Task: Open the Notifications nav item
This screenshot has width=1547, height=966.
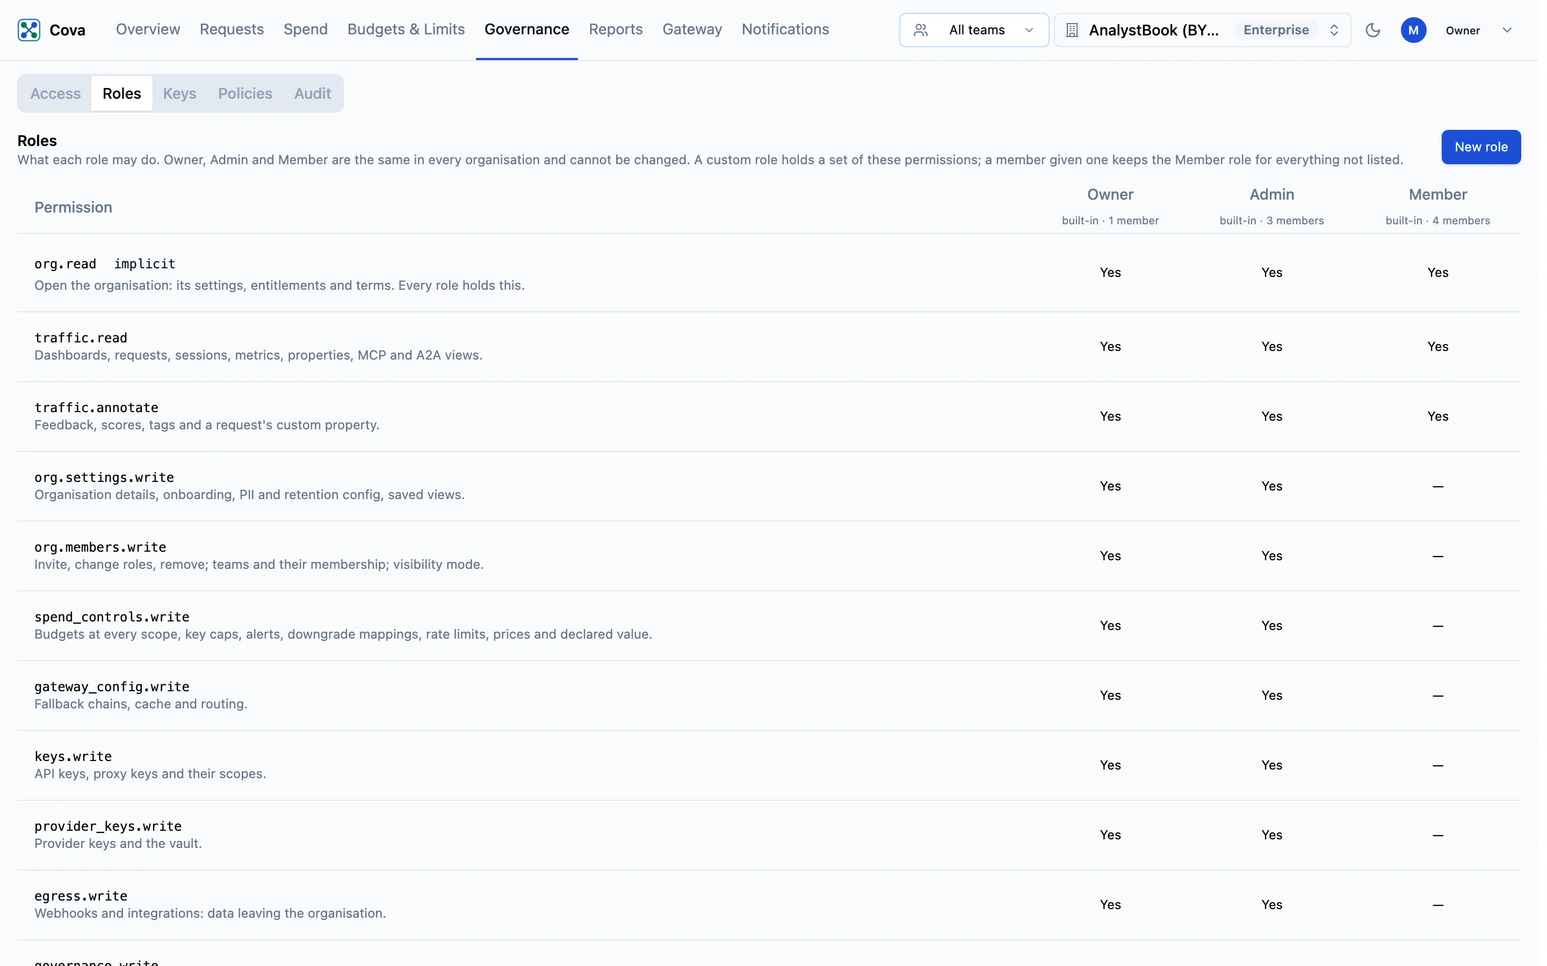Action: point(785,30)
